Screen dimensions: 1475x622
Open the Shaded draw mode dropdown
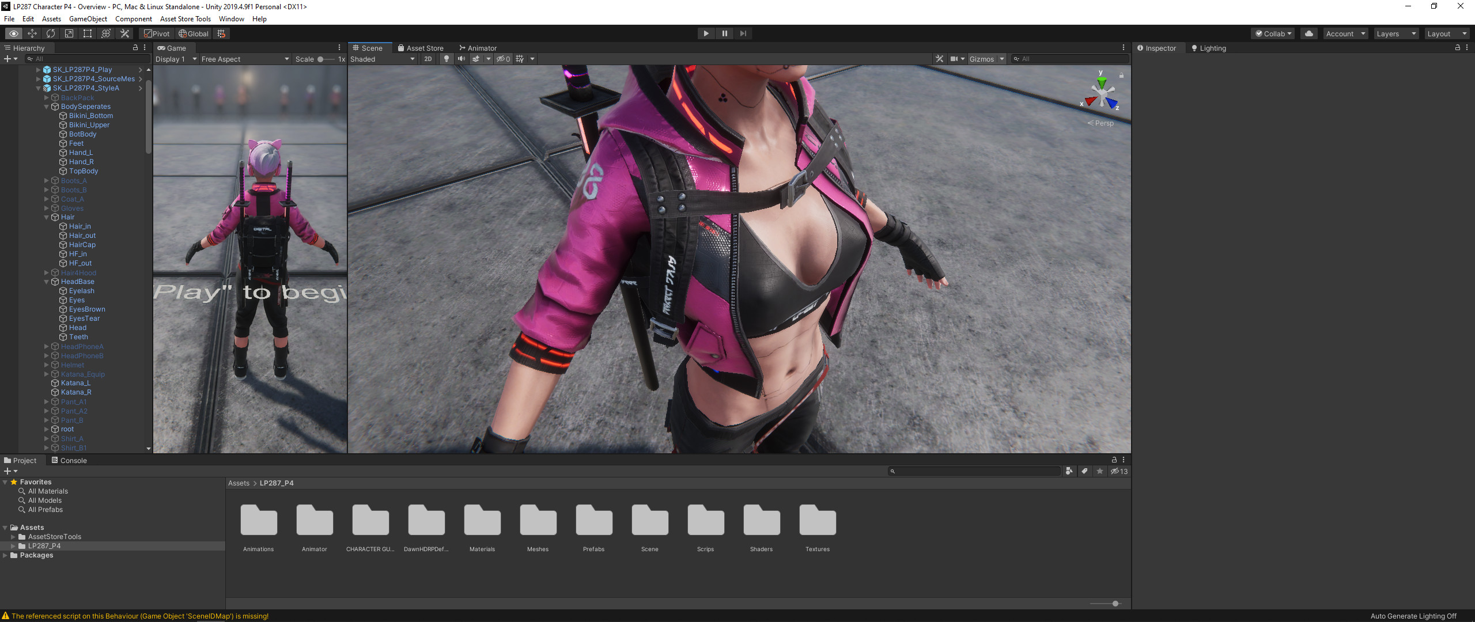(383, 59)
